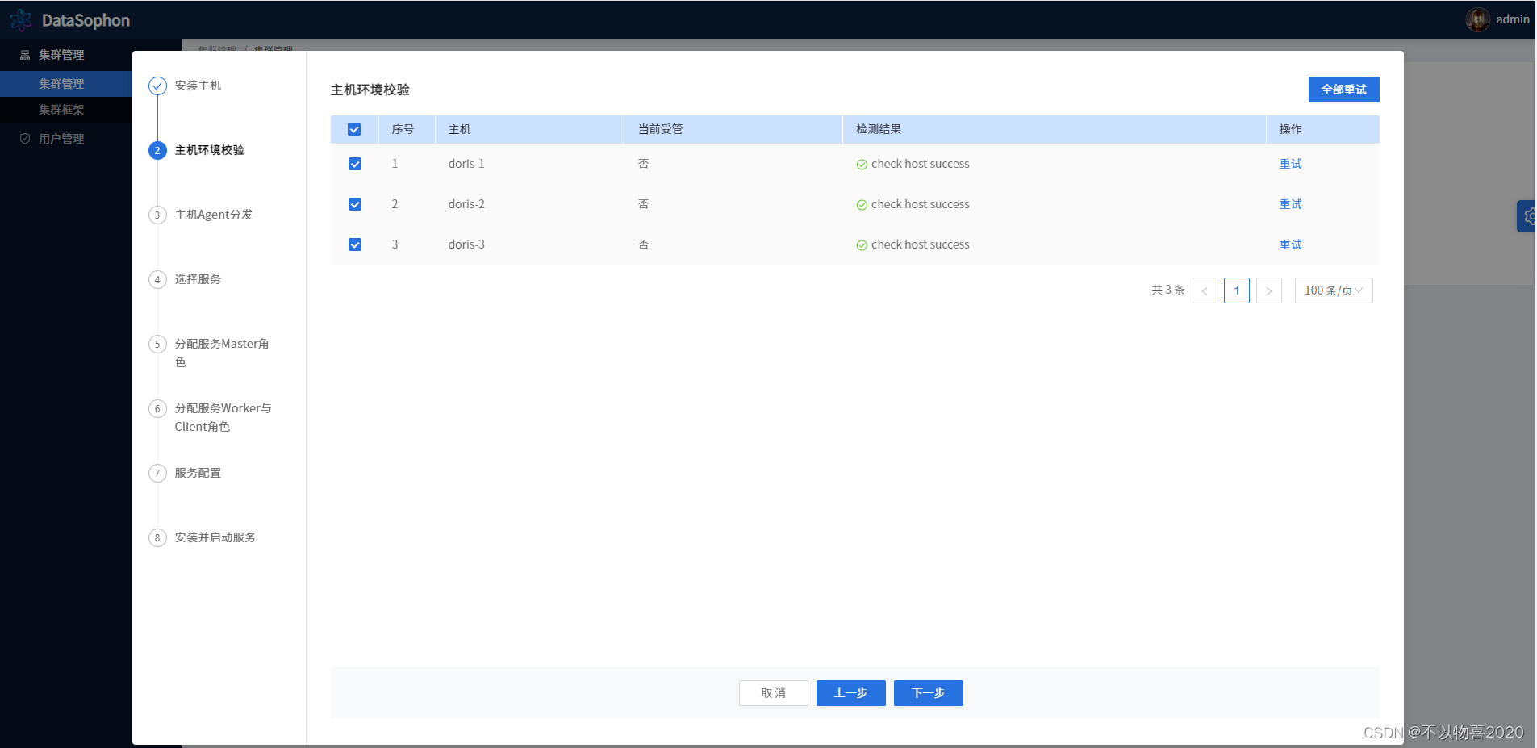This screenshot has height=748, width=1537.
Task: Click 主机Agent分发 step label
Action: (x=214, y=215)
